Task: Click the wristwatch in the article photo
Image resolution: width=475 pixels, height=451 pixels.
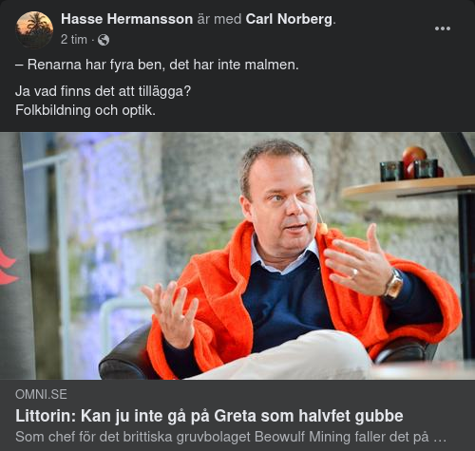Action: [394, 284]
